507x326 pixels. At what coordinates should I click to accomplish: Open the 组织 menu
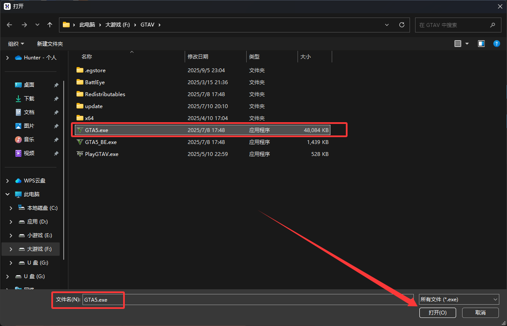16,44
